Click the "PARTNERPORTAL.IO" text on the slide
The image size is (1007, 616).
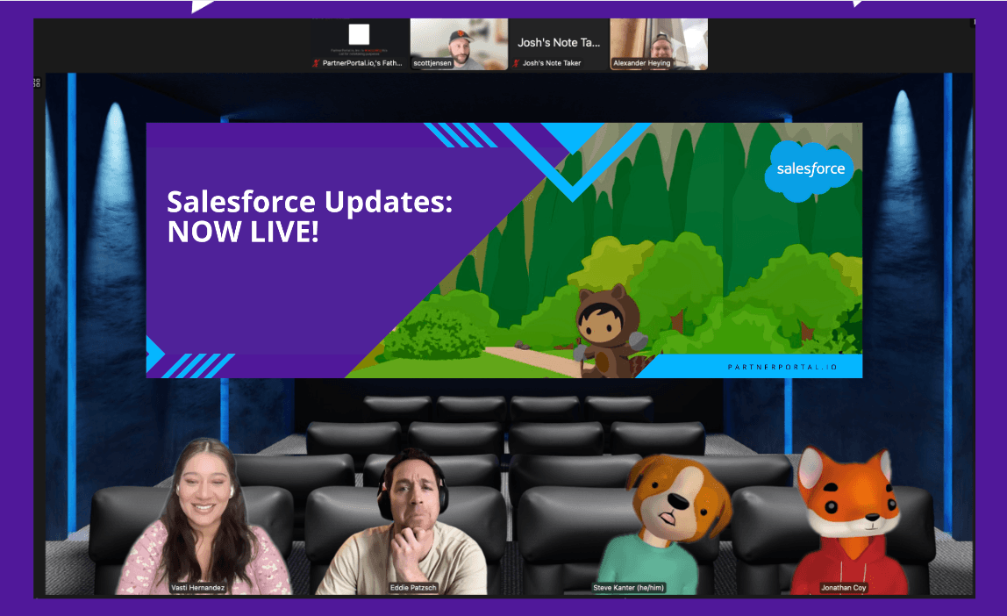pyautogui.click(x=782, y=367)
